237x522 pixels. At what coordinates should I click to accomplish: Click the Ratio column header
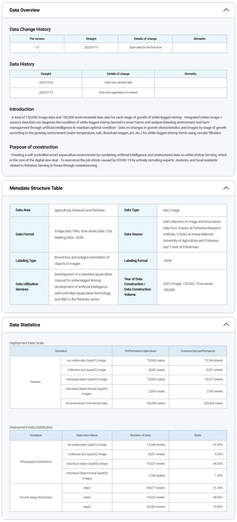[x=198, y=435]
